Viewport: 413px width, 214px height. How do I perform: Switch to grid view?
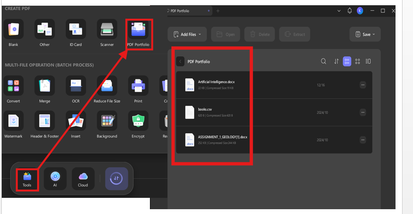pos(357,61)
